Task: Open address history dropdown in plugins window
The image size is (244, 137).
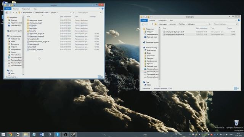Action: coord(71,13)
